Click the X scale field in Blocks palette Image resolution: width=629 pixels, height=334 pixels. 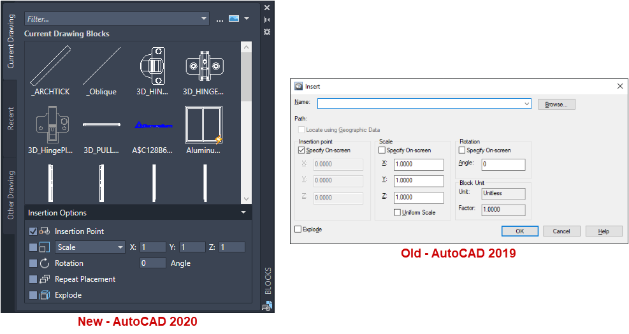tap(153, 247)
